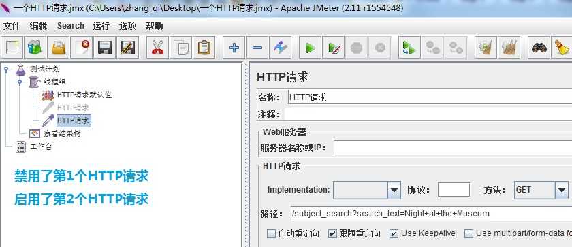Click the Copy toolbar icon

(x=180, y=48)
